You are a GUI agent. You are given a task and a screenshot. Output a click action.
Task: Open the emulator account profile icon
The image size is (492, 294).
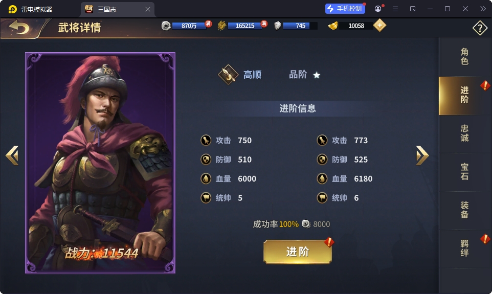tap(378, 9)
